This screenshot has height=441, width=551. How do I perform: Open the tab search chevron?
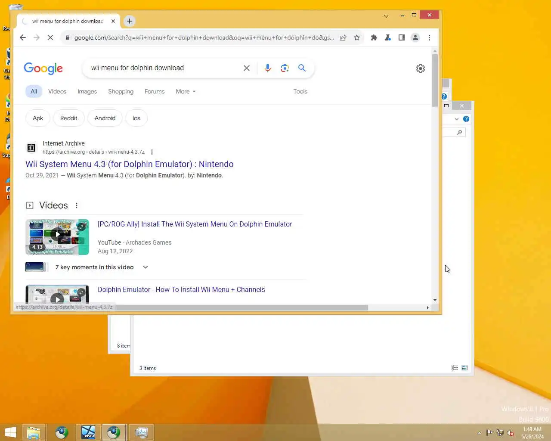tap(386, 16)
